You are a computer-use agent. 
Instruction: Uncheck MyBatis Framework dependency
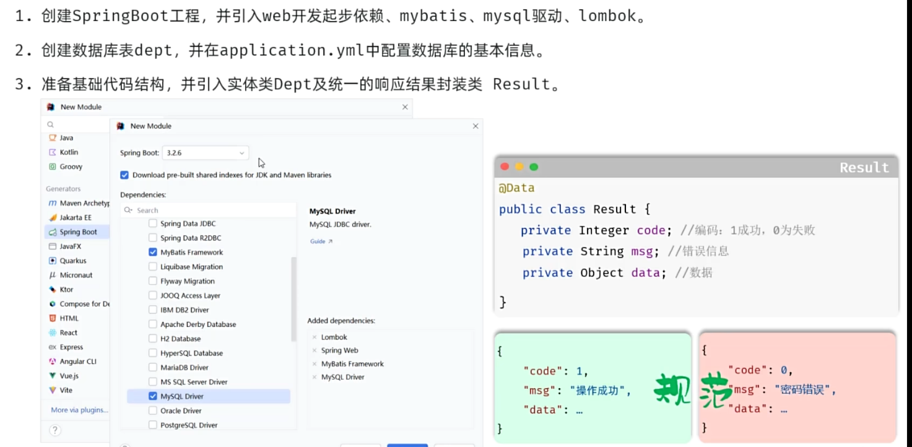[x=153, y=253]
